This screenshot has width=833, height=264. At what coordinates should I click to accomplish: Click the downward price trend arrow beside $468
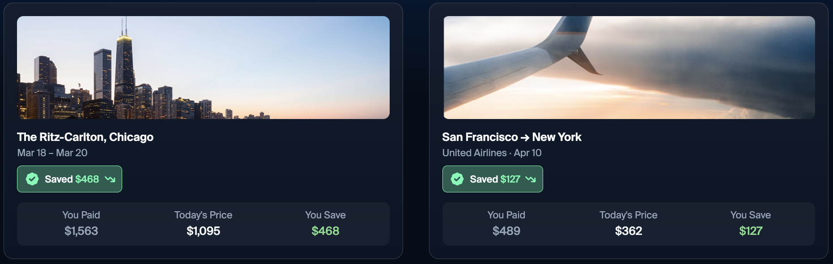[110, 179]
